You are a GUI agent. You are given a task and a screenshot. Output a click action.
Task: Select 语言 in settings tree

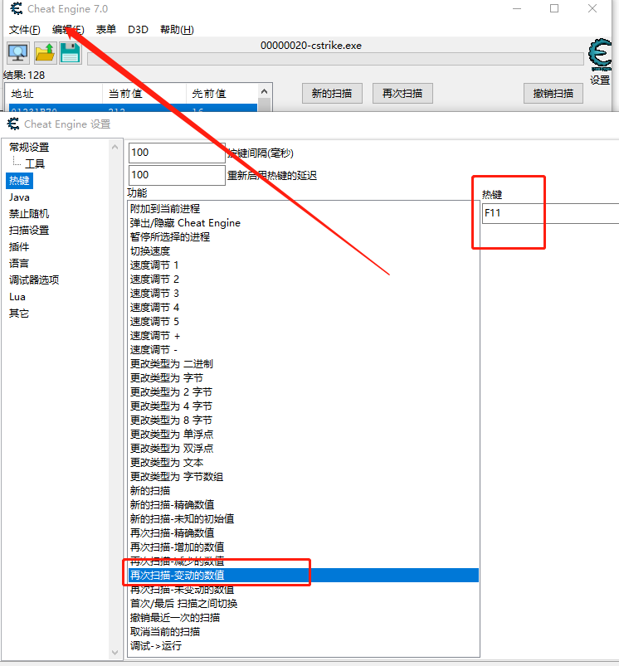(19, 264)
